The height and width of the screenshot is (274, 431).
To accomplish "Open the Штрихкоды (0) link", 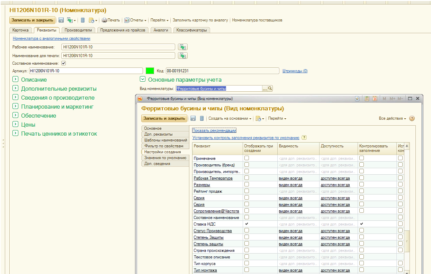I will 295,71.
